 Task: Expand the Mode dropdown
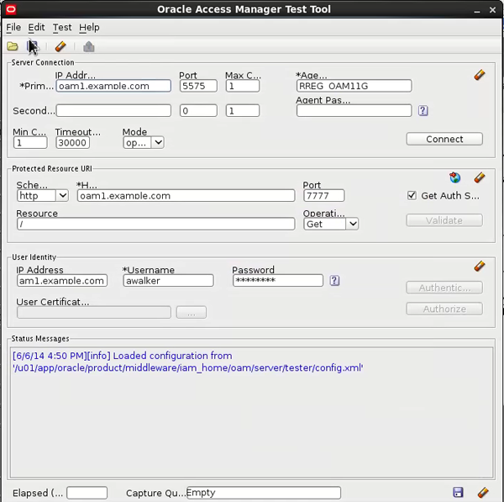(158, 142)
